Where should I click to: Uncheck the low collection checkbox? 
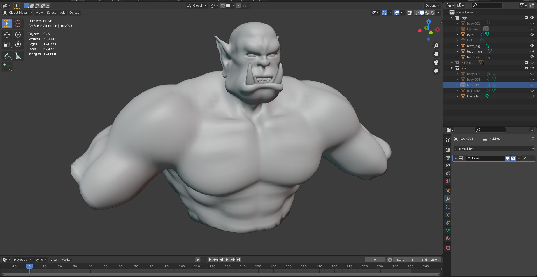pos(526,68)
